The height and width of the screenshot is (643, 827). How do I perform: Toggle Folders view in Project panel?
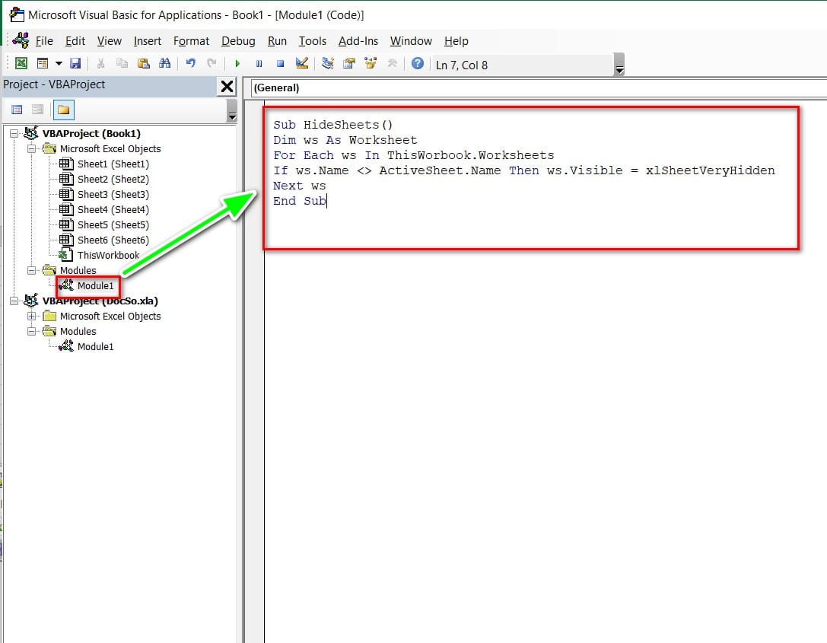tap(63, 110)
